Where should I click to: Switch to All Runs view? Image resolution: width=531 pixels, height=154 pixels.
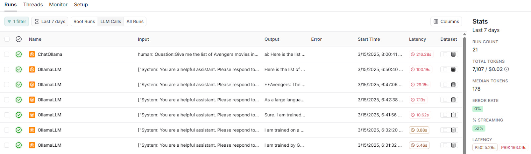135,21
